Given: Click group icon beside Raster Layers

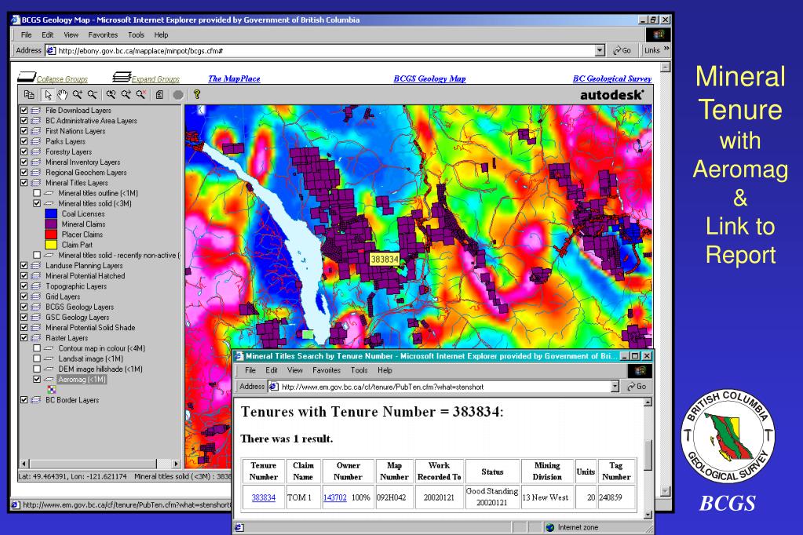Looking at the screenshot, I should coord(36,338).
